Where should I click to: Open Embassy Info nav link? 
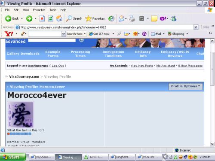[143, 54]
